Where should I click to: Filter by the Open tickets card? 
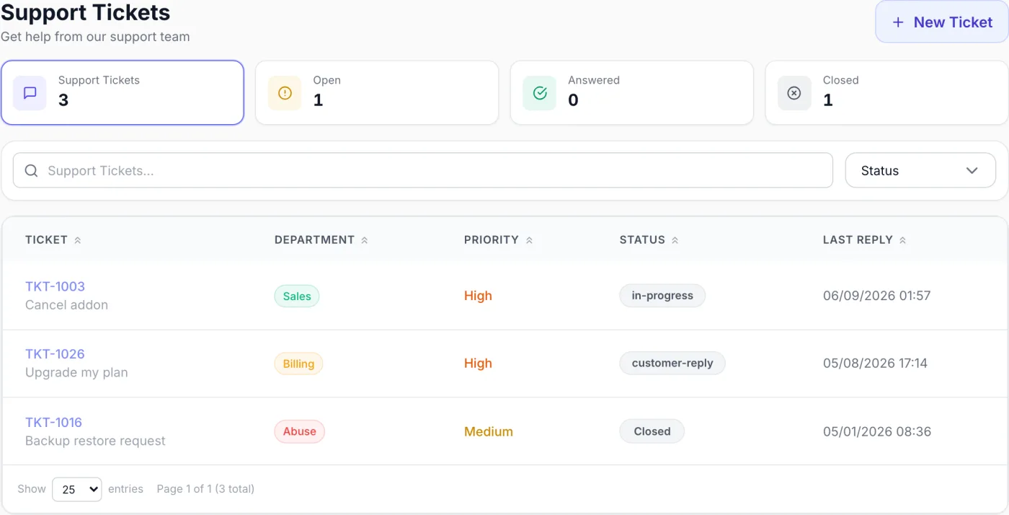click(377, 92)
